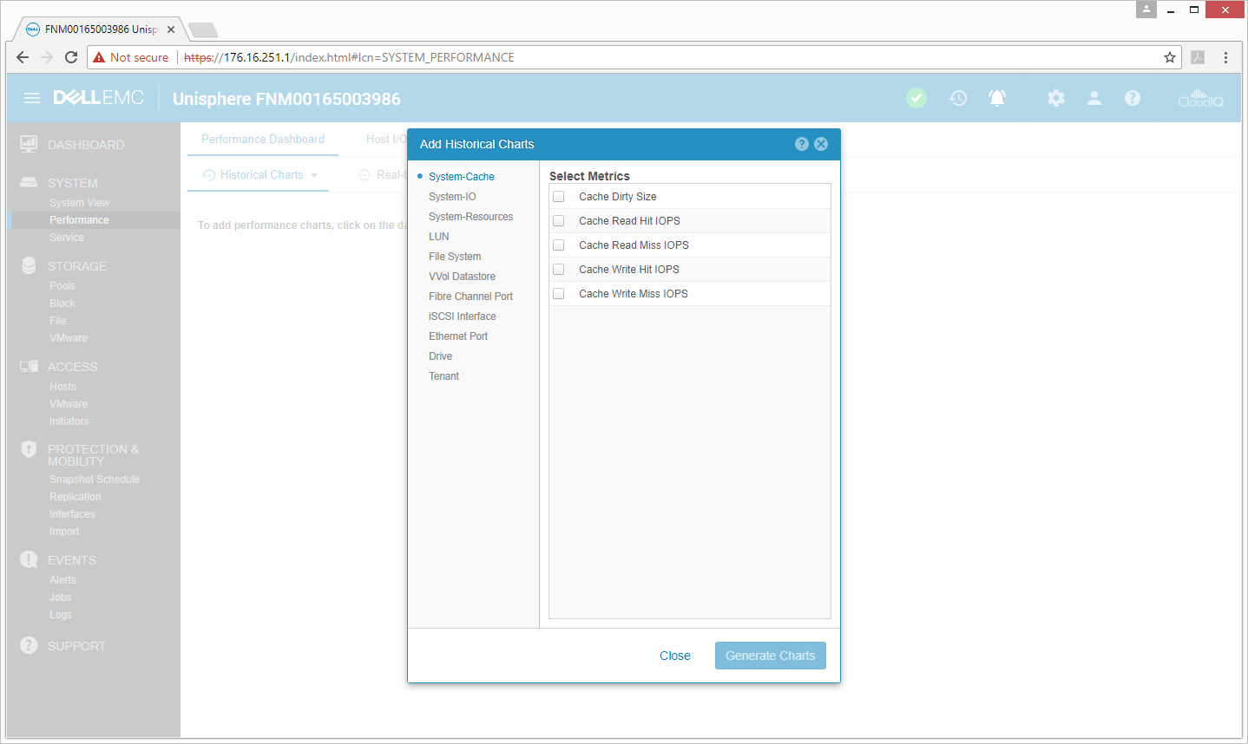Choose System-Resources category
The height and width of the screenshot is (744, 1248).
[470, 217]
